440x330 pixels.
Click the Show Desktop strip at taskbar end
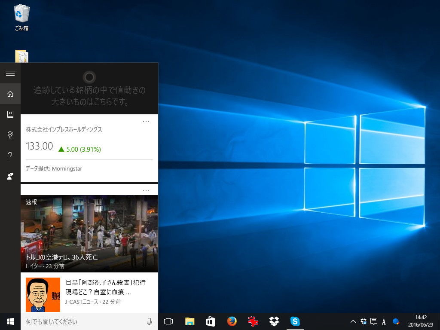point(438,321)
